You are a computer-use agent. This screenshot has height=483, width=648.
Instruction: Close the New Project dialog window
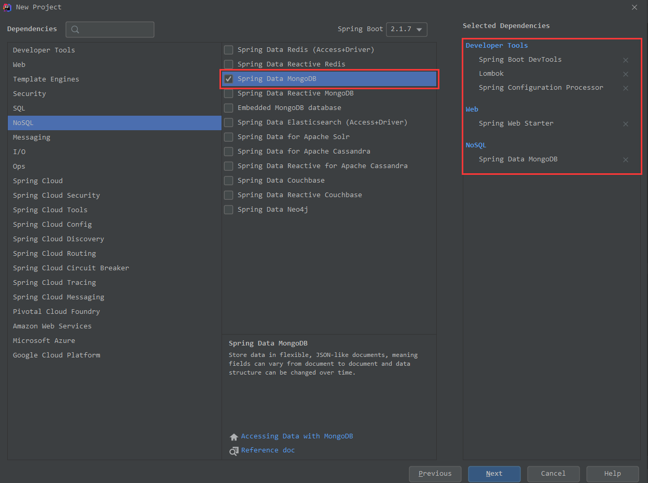point(635,7)
